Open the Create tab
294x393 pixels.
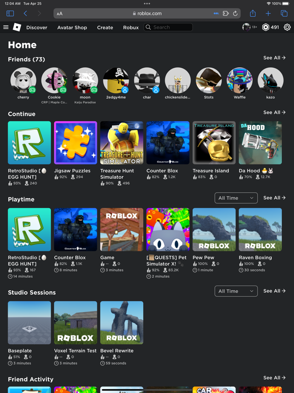105,27
